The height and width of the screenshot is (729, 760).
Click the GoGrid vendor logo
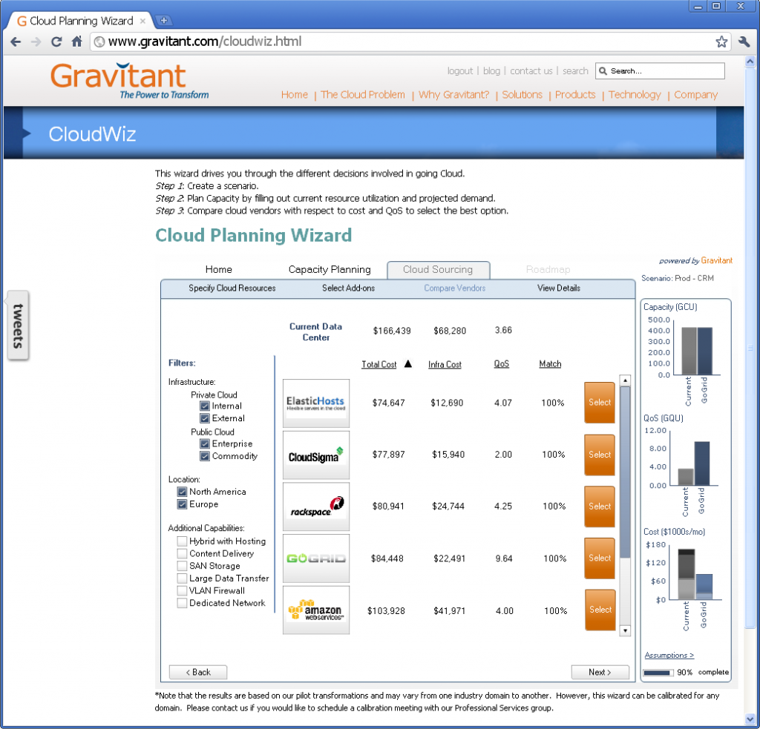point(315,558)
